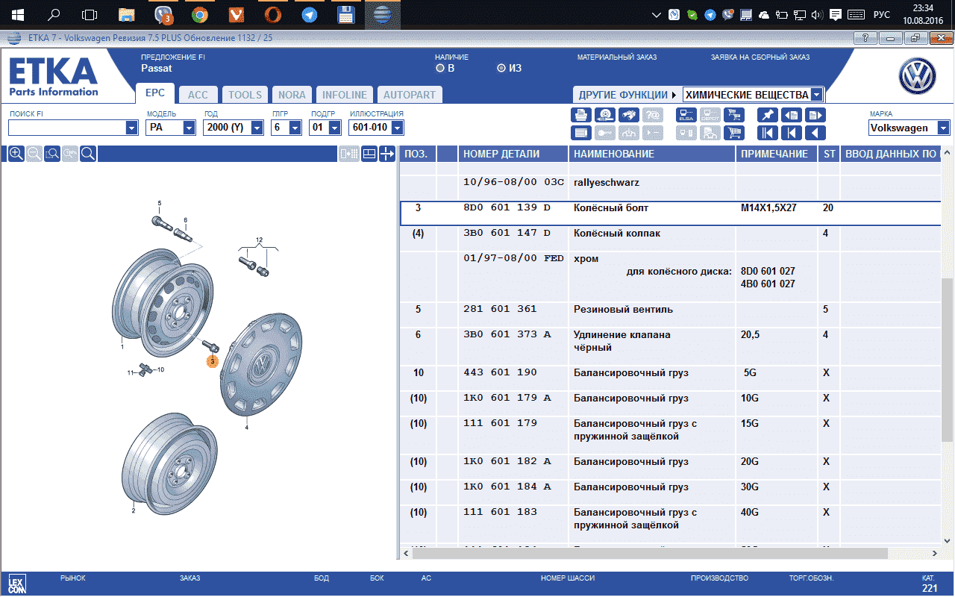The image size is (955, 597).
Task: Jump to first level with double-bar arrow
Action: click(x=767, y=133)
